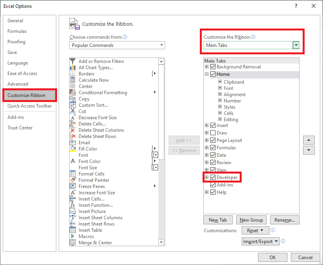Viewport: 323px width, 265px height.
Task: Confirm with the OK button
Action: pos(273,258)
